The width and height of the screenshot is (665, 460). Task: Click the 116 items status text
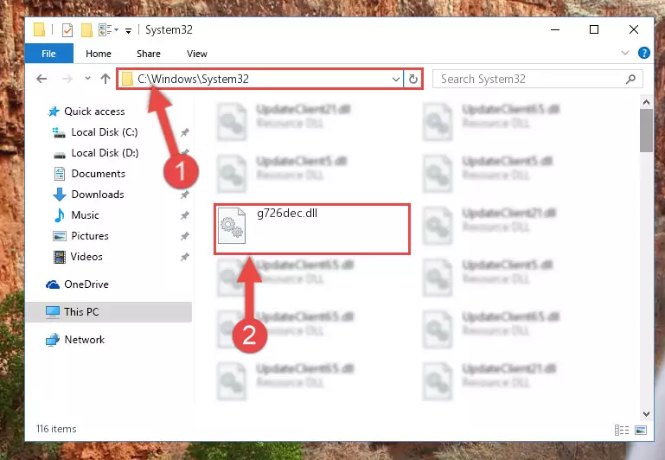click(56, 429)
